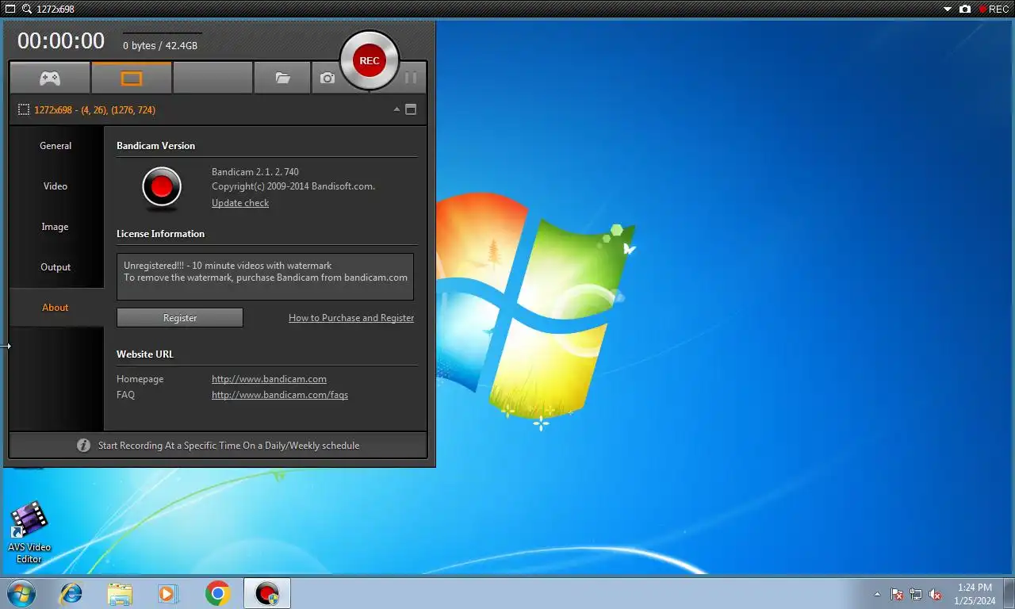Click the license information text box

tap(265, 277)
